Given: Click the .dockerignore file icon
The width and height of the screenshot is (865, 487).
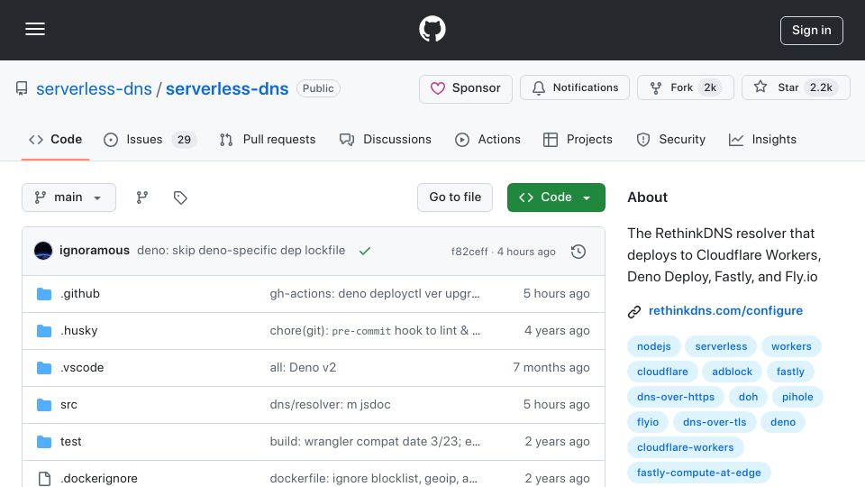Looking at the screenshot, I should (x=44, y=479).
